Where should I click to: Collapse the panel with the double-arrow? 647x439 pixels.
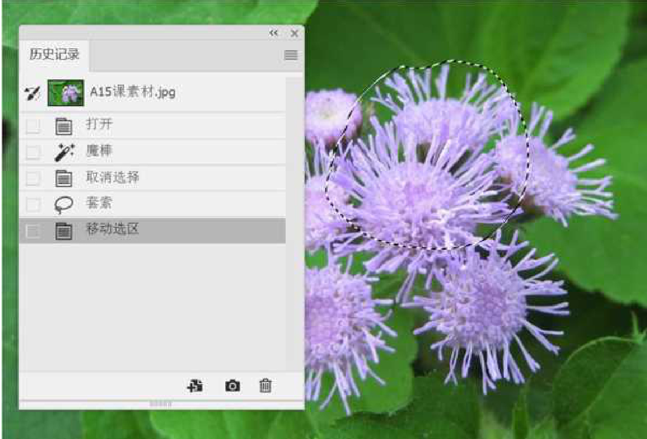(274, 33)
